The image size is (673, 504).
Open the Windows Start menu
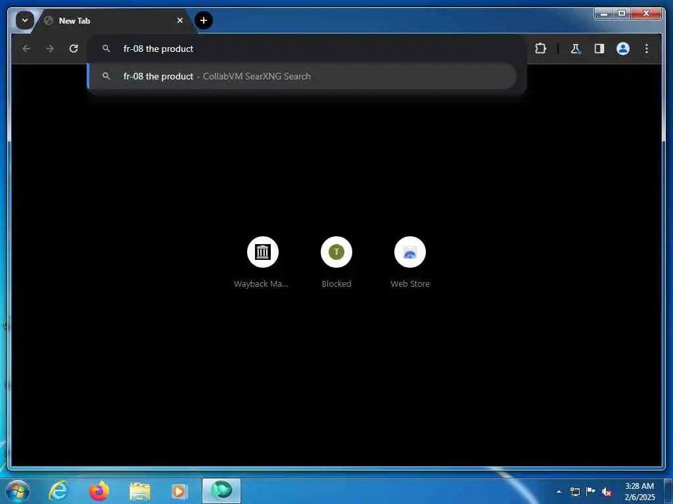point(18,491)
